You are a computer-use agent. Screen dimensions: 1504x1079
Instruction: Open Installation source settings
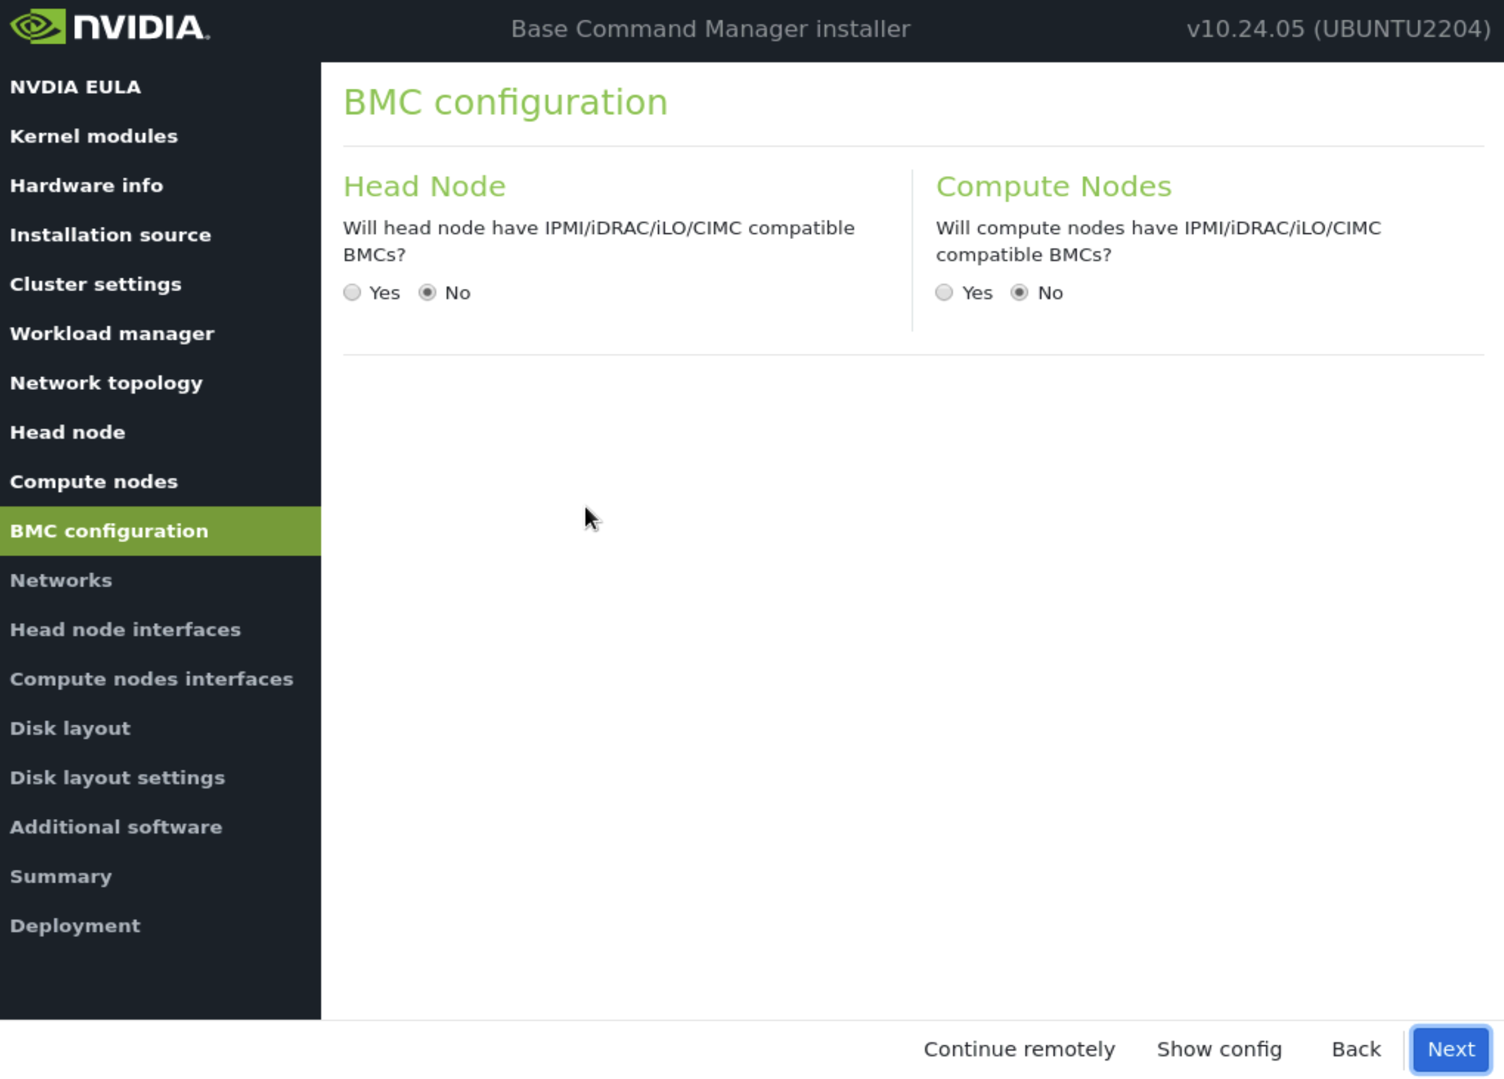click(x=110, y=233)
